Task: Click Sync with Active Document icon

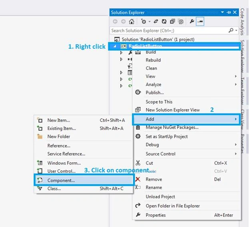Action: coord(156,22)
